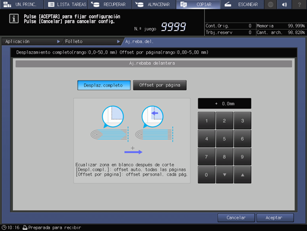Screen dimensions: 307x231
Task: Tap keypad digit 5
Action: point(224,139)
